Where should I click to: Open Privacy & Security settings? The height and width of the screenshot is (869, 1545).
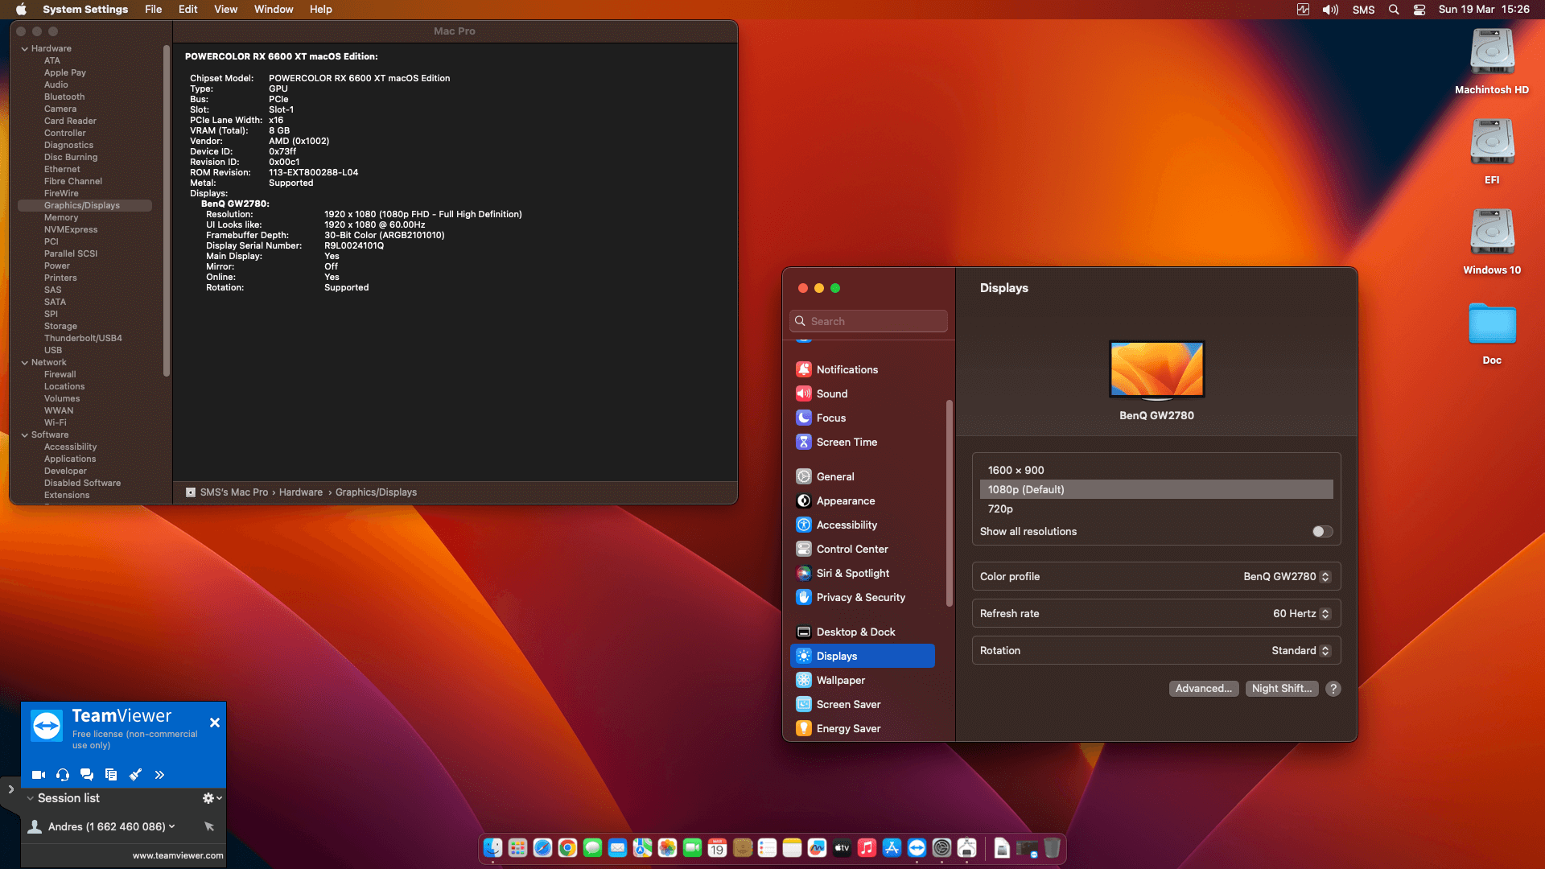[x=860, y=597]
